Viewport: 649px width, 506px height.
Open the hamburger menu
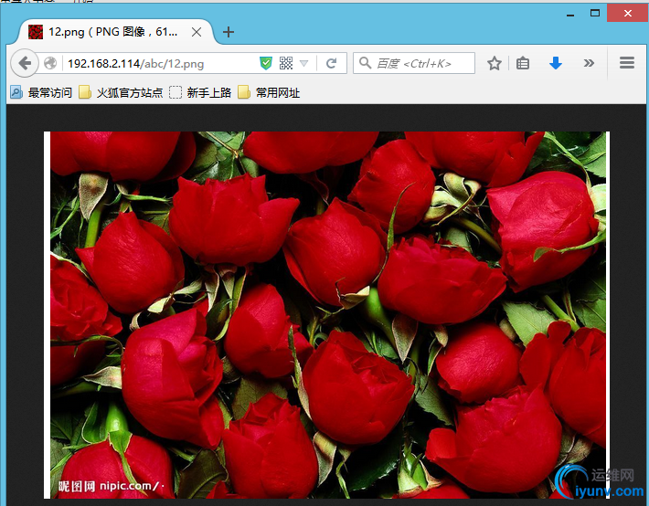click(x=627, y=63)
